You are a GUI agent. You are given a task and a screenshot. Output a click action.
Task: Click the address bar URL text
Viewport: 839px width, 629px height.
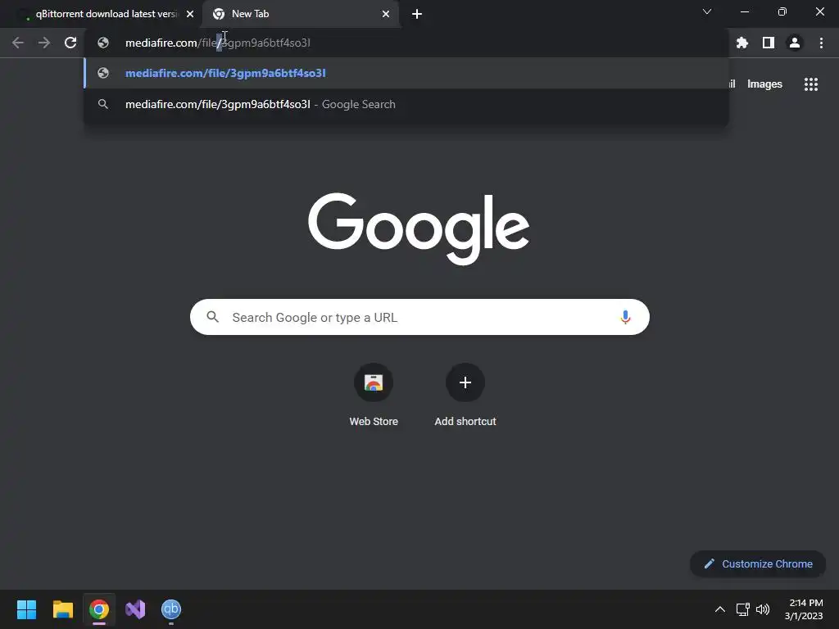click(217, 43)
